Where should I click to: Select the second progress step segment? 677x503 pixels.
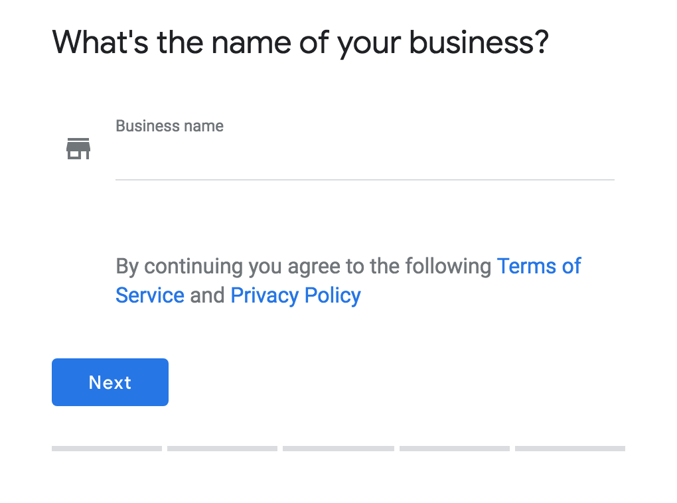[x=222, y=449]
